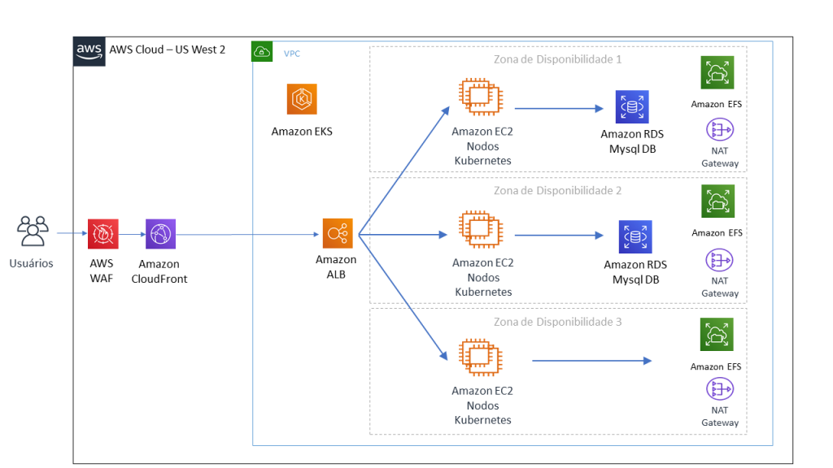Click the 'Amazon EKS' label
Viewport: 833px width, 468px height.
click(302, 132)
